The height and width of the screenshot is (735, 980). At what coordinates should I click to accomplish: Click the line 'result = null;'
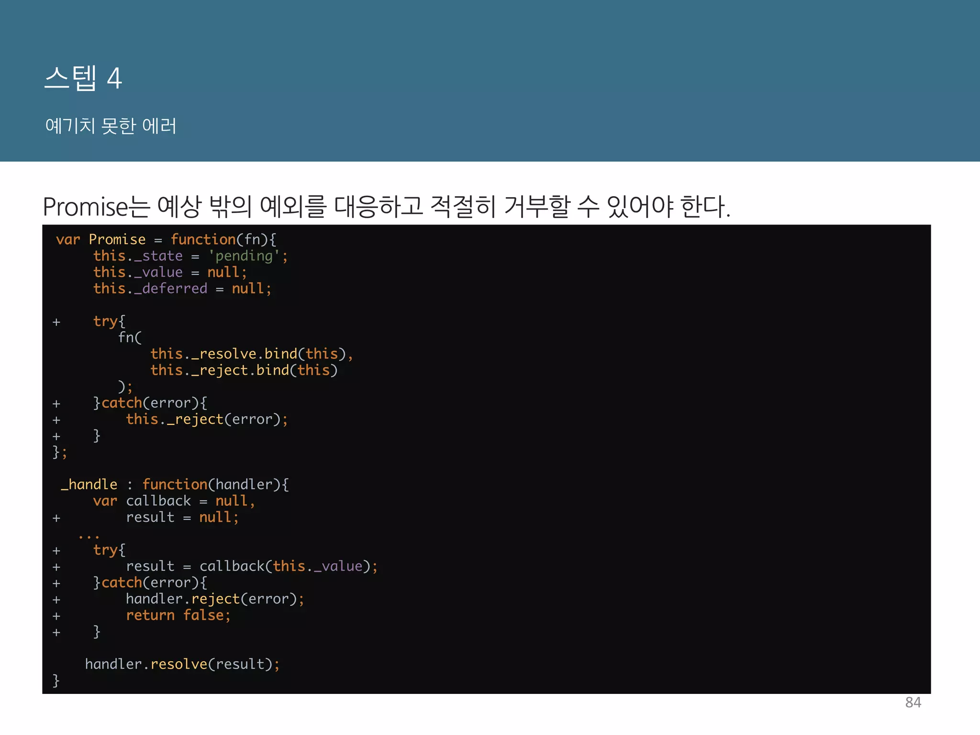182,517
